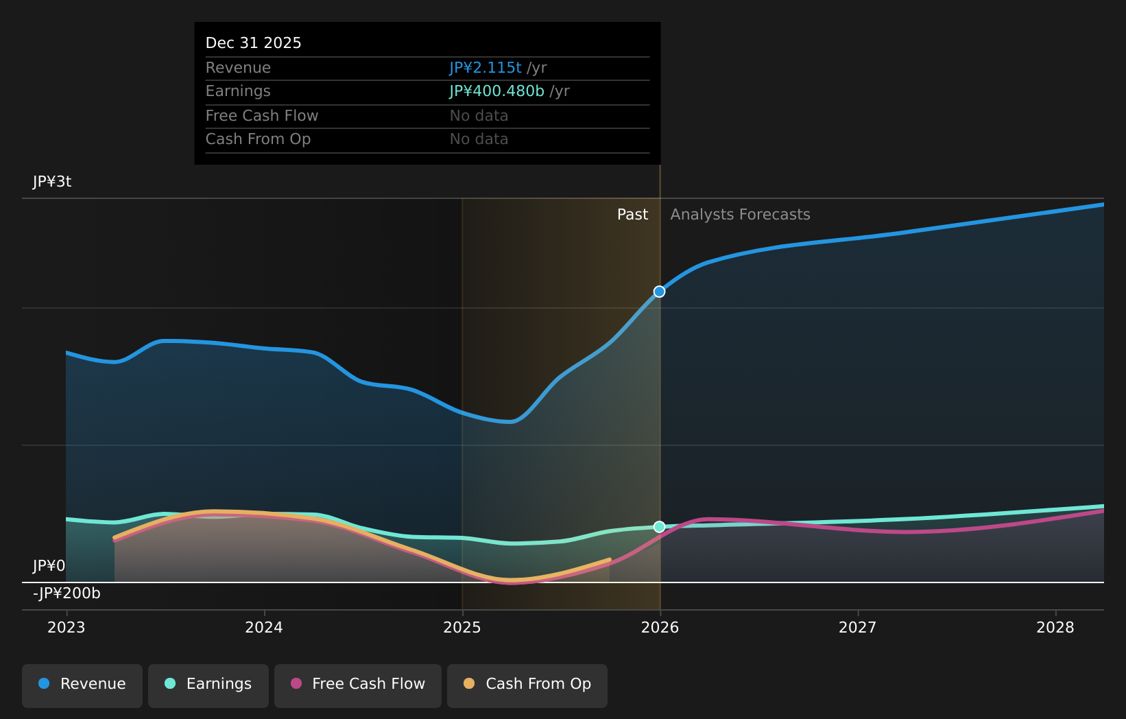Toggle the Cash From Op legend button
The width and height of the screenshot is (1126, 719).
point(527,685)
